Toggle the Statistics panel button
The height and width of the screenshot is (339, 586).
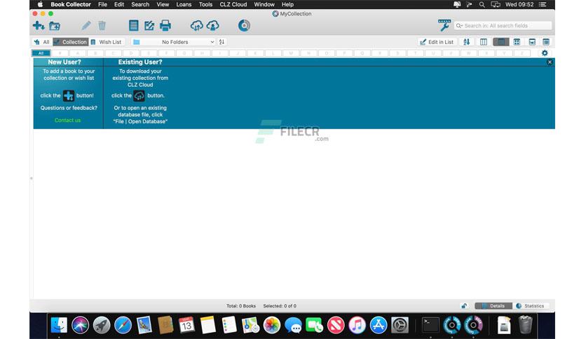click(531, 306)
